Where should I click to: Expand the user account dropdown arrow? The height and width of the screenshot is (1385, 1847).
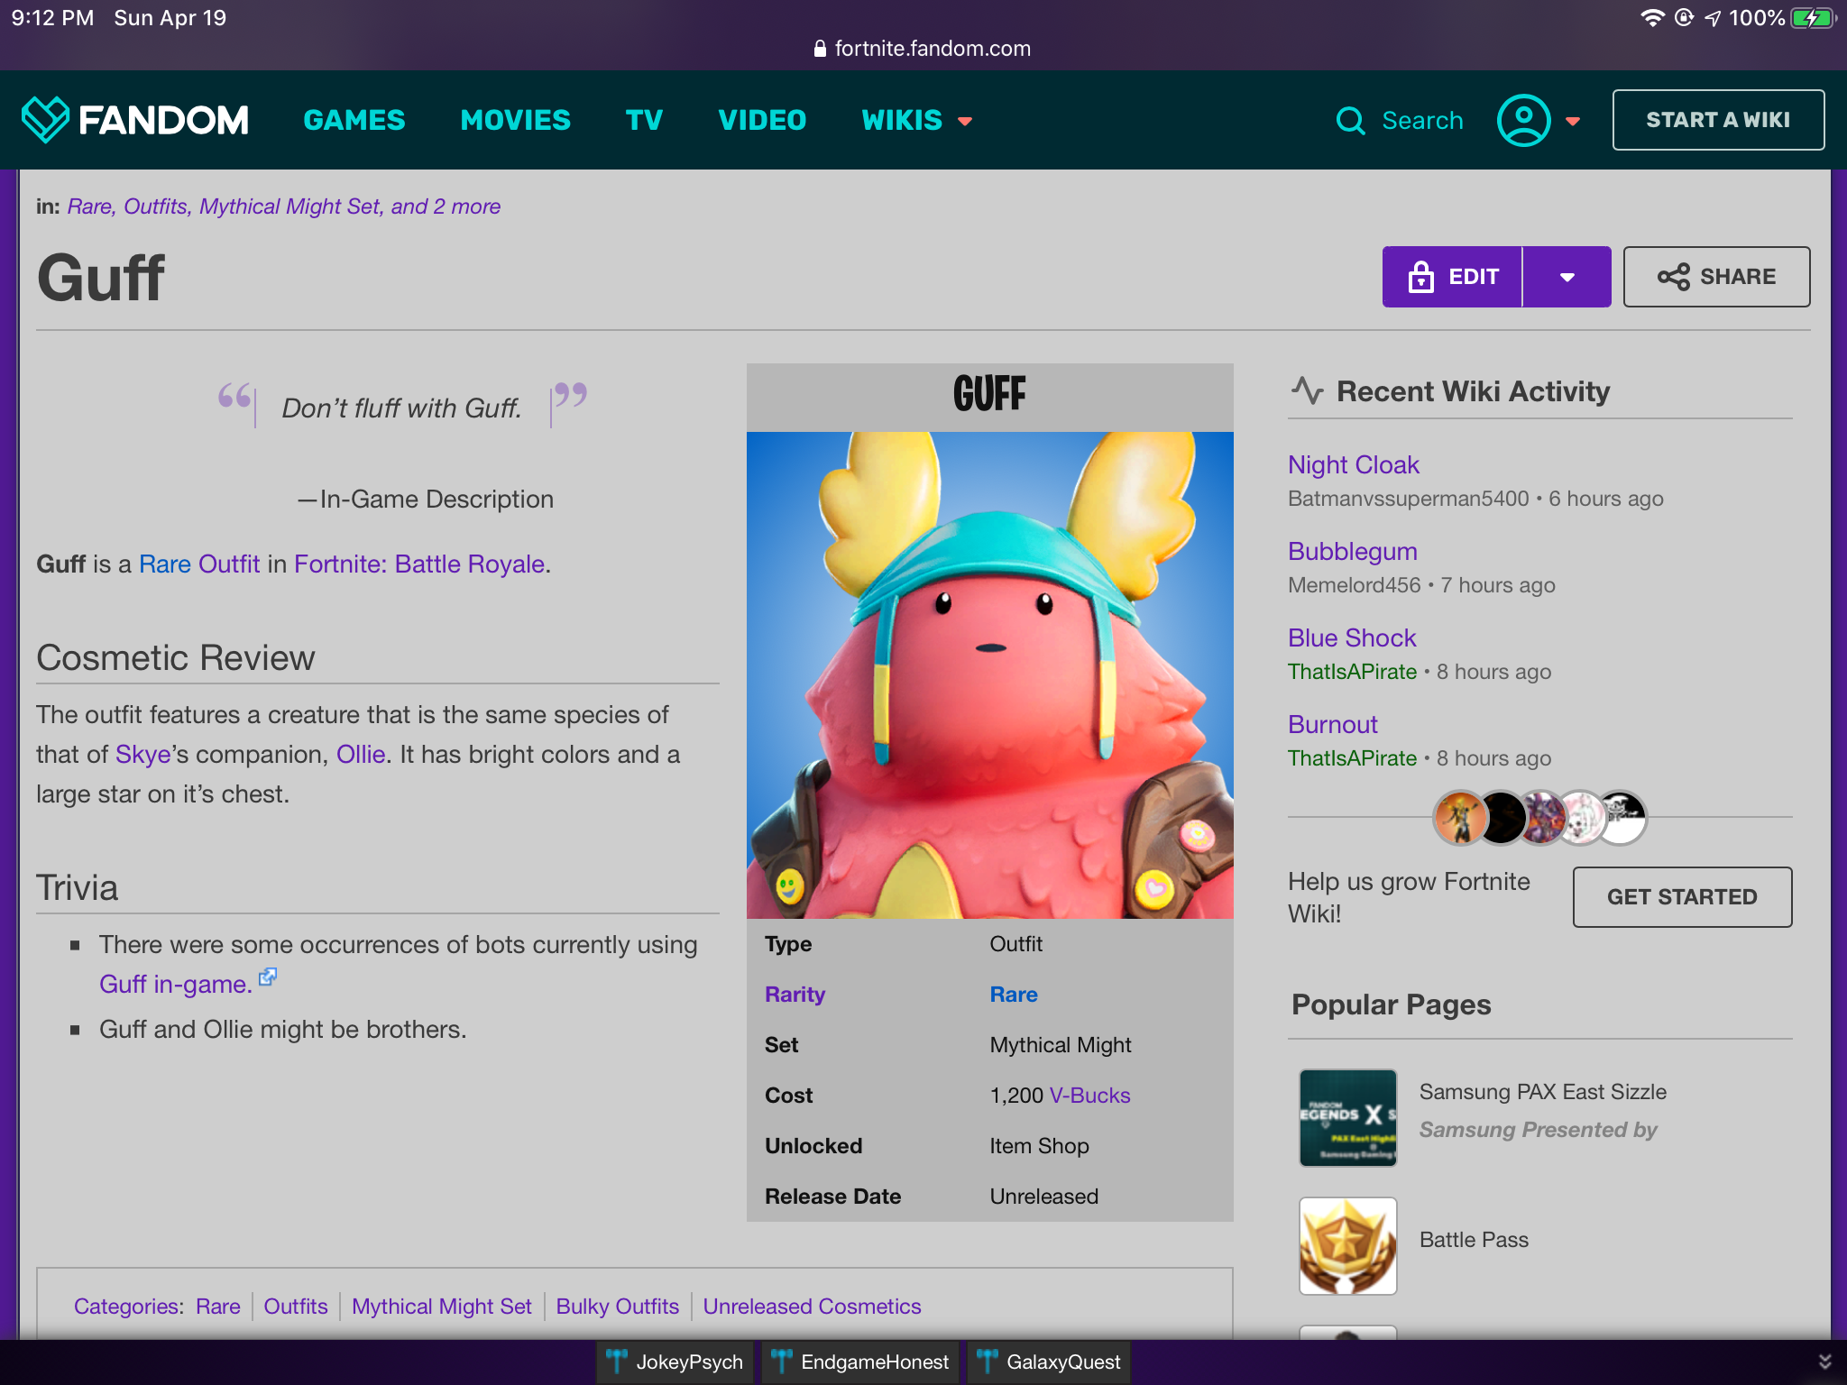coord(1574,121)
